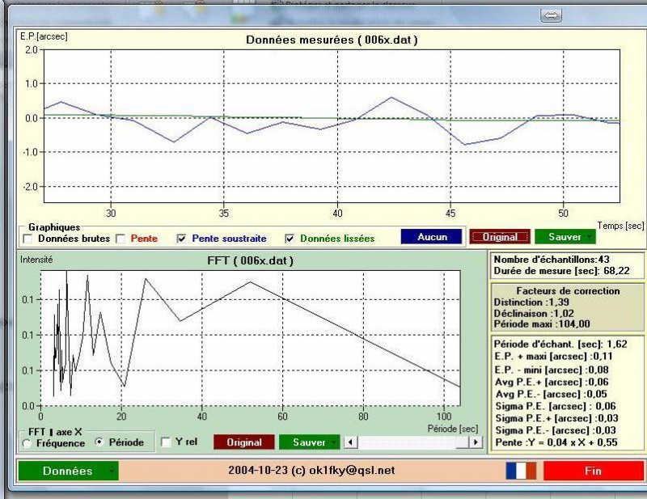Click the double-arrow resize icon in title bar
The height and width of the screenshot is (499, 647).
[x=552, y=15]
